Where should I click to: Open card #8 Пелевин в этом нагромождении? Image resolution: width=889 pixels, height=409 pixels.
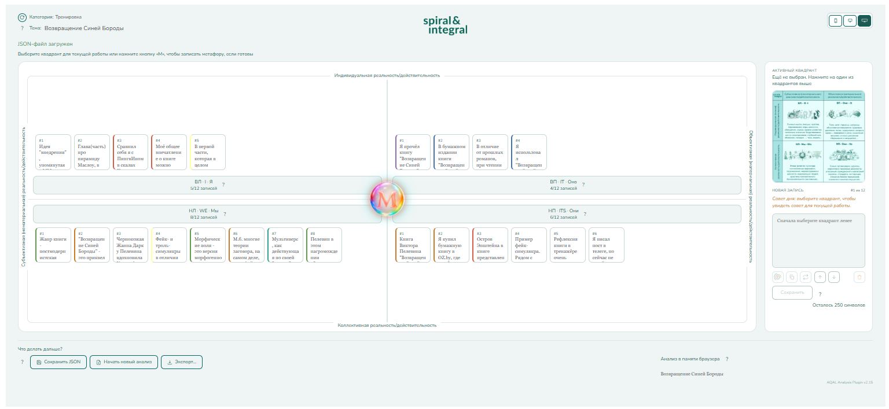tap(324, 245)
